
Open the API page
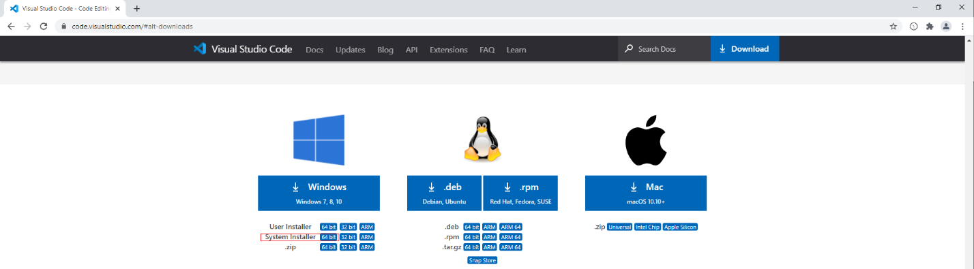click(411, 50)
